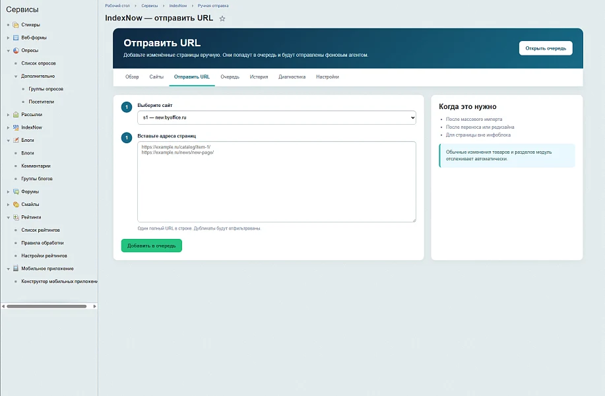Click the Мобильное приложение icon
605x396 pixels.
tap(16, 268)
